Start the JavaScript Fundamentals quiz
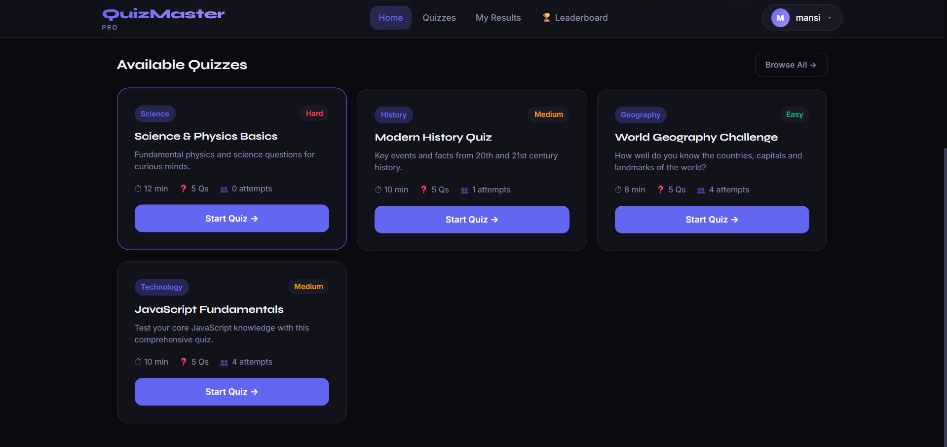The width and height of the screenshot is (947, 447). 231,392
